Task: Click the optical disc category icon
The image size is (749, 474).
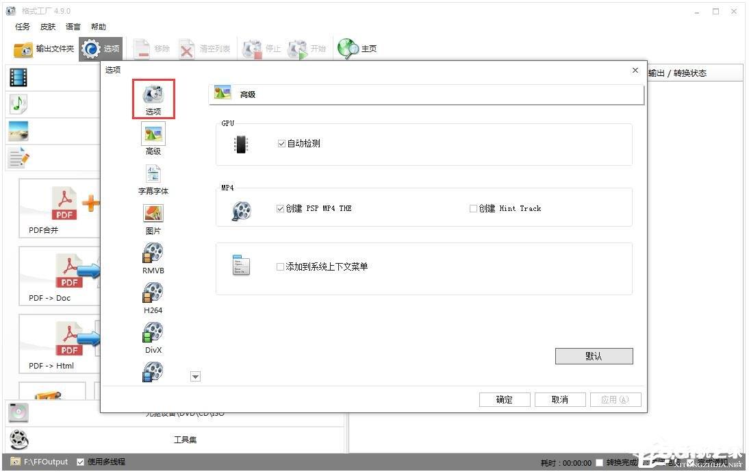Action: (x=18, y=413)
